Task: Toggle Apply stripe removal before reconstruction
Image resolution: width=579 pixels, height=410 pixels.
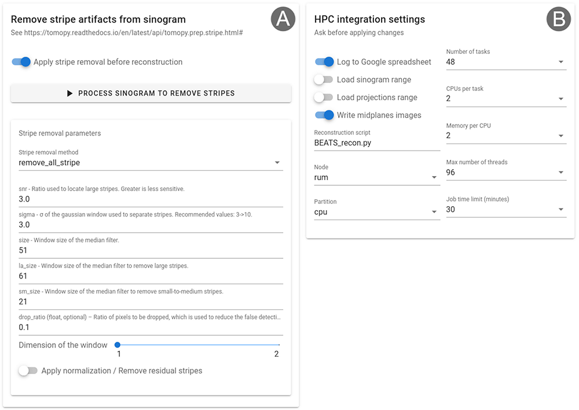Action: click(21, 62)
